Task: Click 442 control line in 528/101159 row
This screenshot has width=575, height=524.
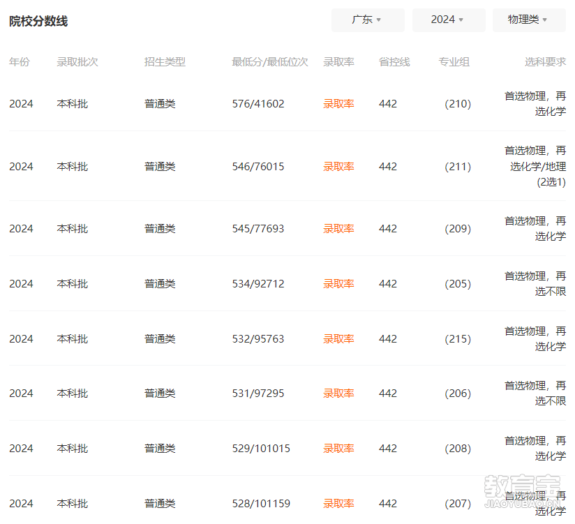Action: click(388, 504)
